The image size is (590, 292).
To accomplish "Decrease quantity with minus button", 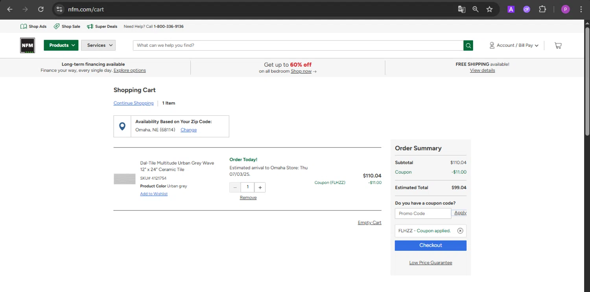I will coord(235,188).
